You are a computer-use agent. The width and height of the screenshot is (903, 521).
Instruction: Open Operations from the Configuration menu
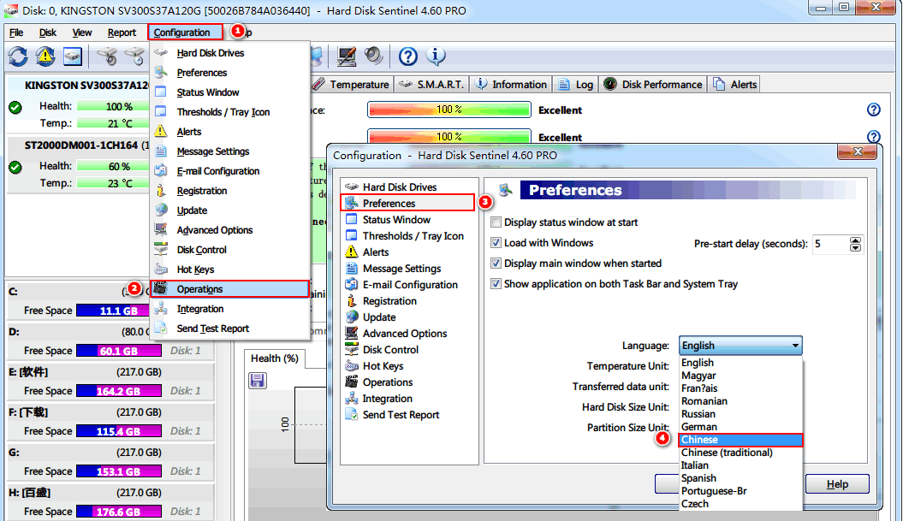(199, 289)
